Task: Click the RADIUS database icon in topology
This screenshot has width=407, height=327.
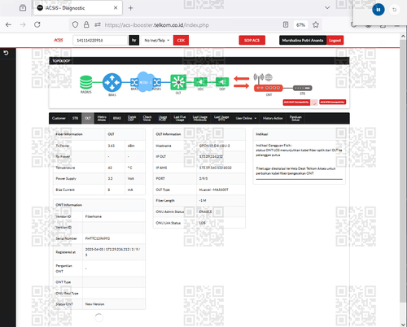Action: point(85,82)
